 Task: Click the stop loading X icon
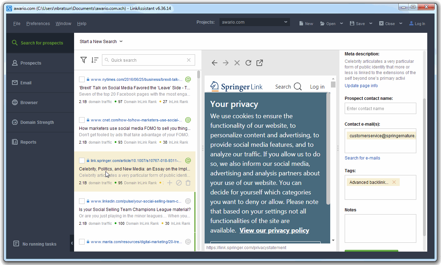(237, 63)
